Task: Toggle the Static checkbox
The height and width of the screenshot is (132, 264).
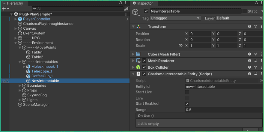Action: [x=245, y=11]
